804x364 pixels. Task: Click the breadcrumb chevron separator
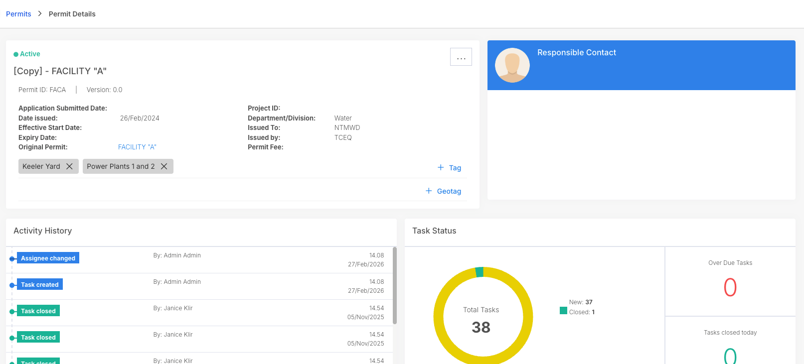coord(40,13)
